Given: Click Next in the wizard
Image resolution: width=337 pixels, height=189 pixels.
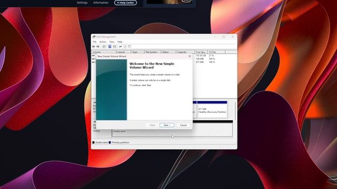Looking at the screenshot, I should 167,125.
